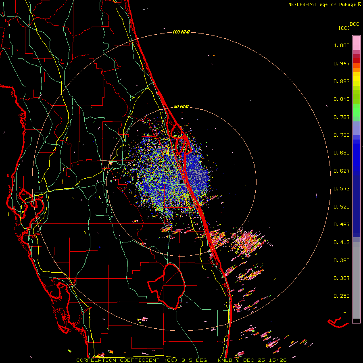Click the KMLB radar site marker dot

pyautogui.click(x=181, y=182)
